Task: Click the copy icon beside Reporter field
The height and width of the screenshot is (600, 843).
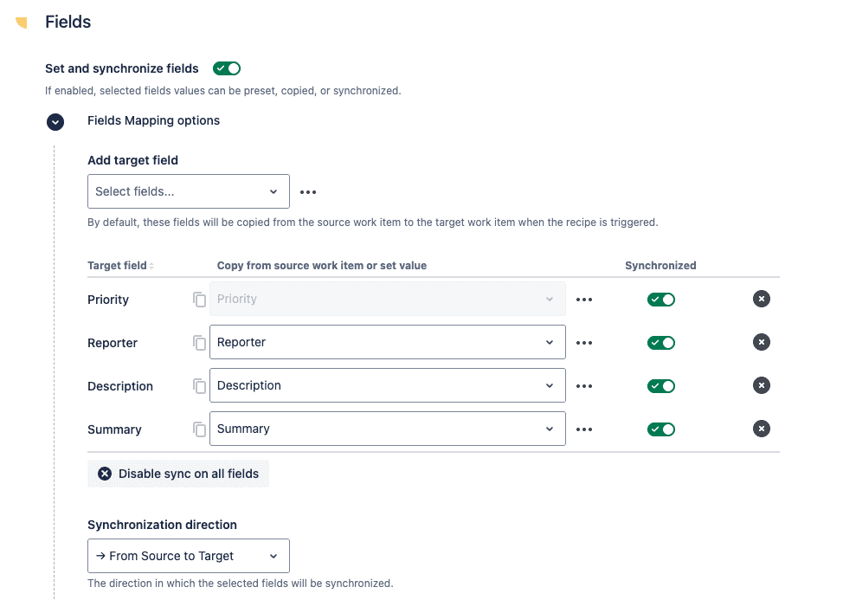Action: tap(200, 343)
